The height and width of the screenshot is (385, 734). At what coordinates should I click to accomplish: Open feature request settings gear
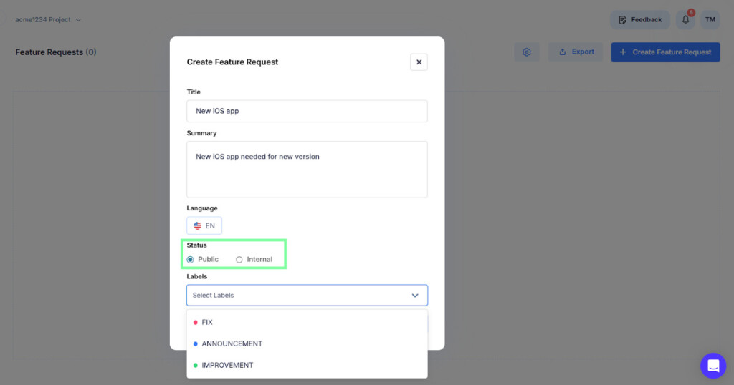click(527, 52)
